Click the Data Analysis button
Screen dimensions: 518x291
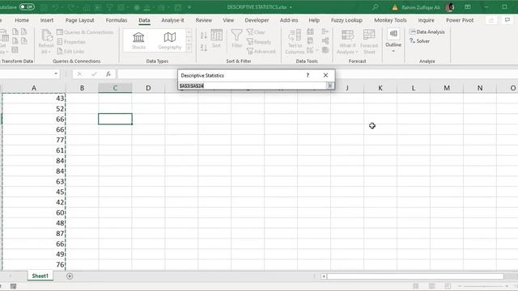pos(427,32)
